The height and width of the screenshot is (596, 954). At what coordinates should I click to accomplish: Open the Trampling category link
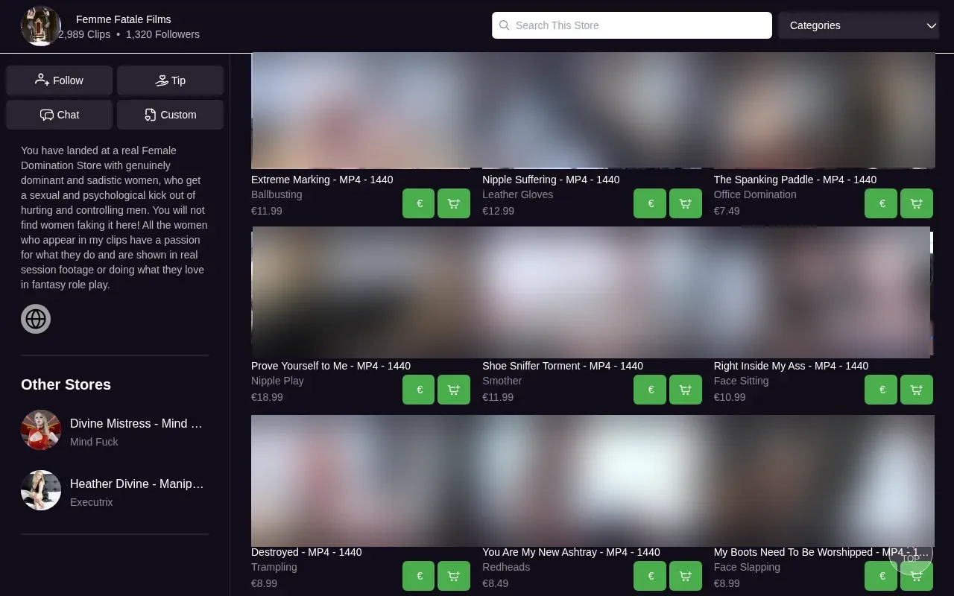[x=274, y=567]
